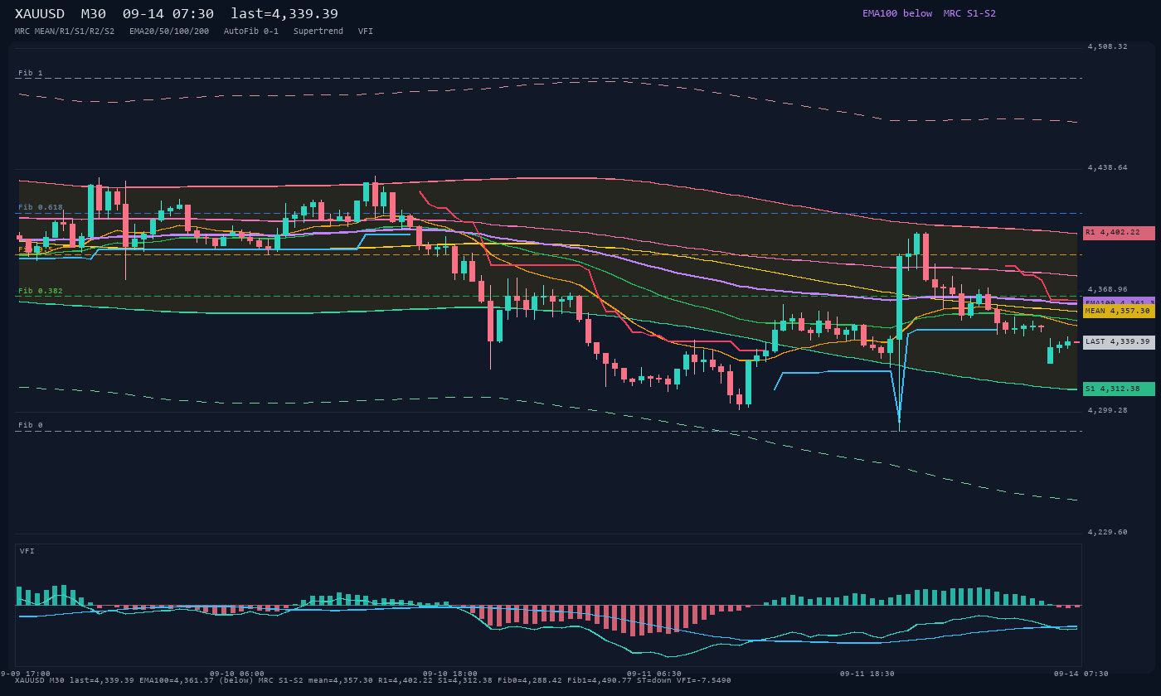Select 'AutoFib 0-1' in the indicator legend
This screenshot has height=696, width=1161.
point(251,31)
